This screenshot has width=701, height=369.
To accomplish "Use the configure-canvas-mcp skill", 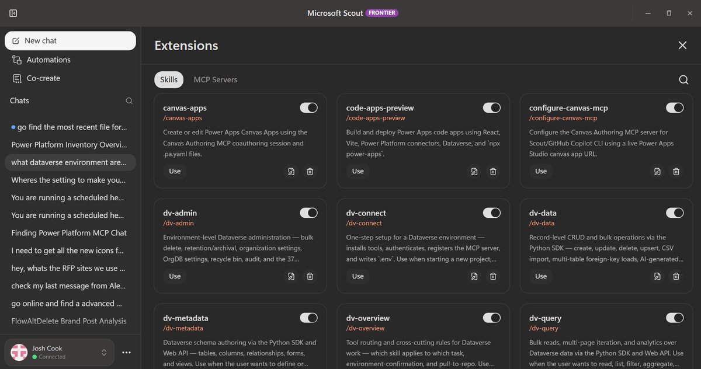I will [541, 171].
